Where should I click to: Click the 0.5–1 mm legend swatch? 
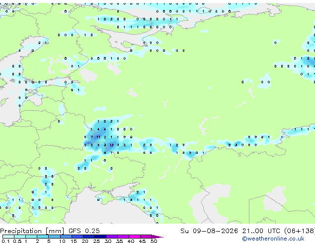pyautogui.click(x=20, y=237)
